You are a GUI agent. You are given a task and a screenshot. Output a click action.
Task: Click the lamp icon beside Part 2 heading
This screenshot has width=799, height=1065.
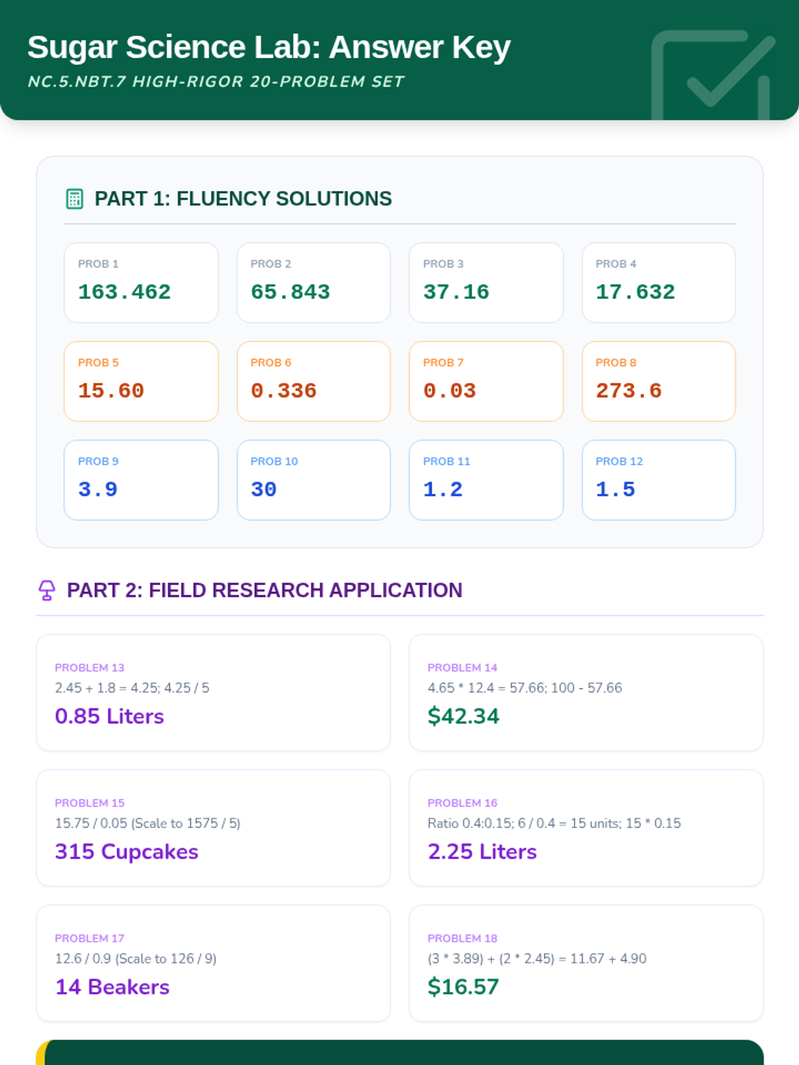(47, 590)
